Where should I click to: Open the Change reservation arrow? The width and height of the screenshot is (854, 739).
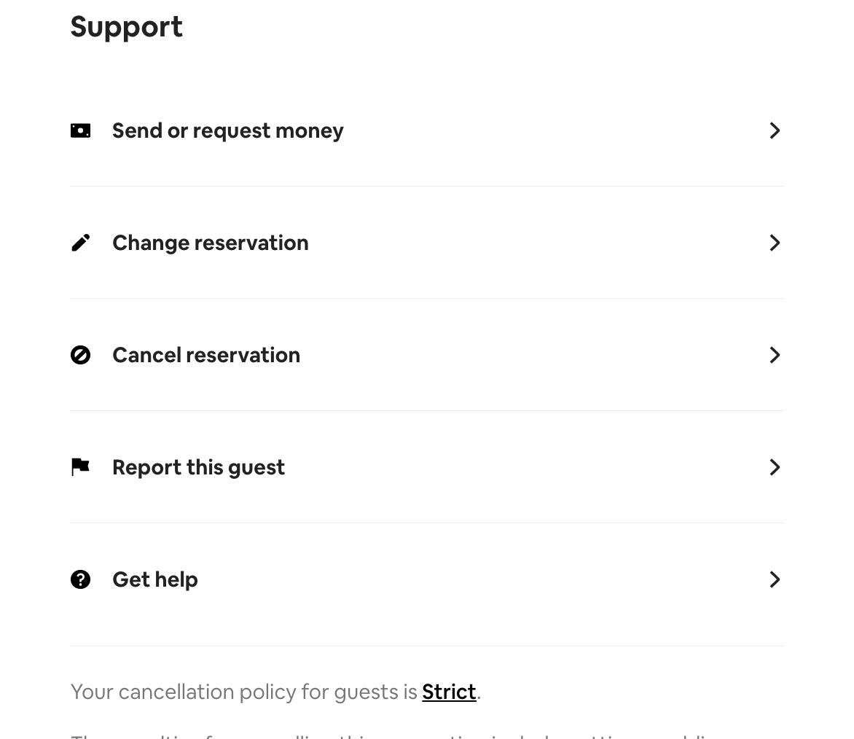775,243
